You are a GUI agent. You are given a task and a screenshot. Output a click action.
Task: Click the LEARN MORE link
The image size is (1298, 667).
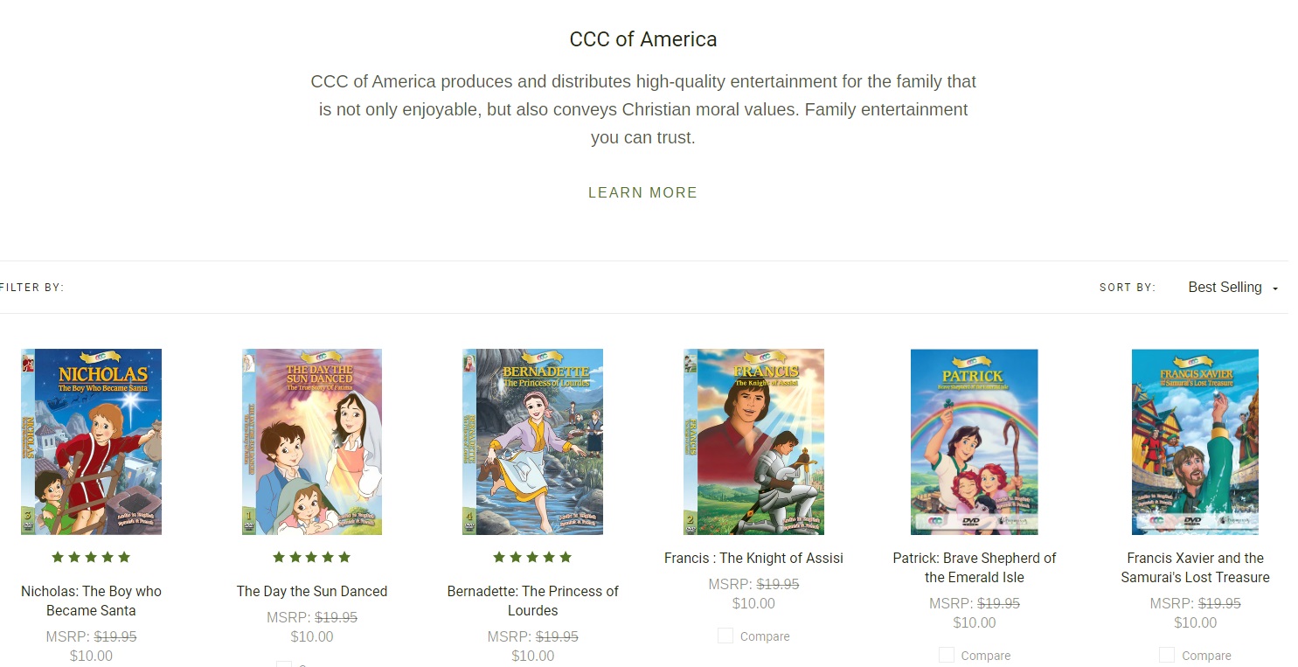coord(642,193)
